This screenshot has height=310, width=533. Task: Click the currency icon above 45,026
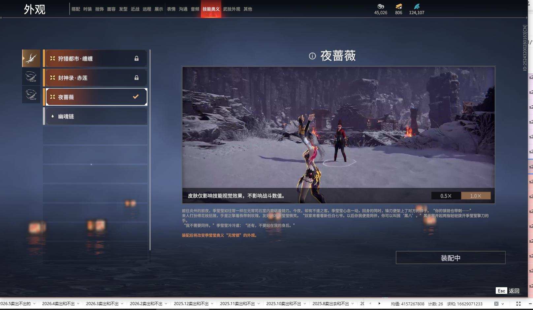[381, 6]
